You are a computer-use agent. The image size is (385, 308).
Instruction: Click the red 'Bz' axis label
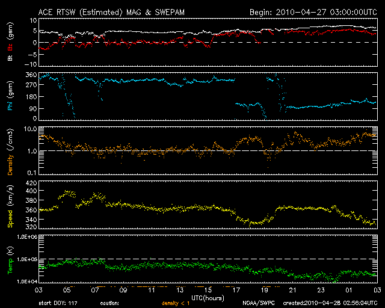pos(10,48)
